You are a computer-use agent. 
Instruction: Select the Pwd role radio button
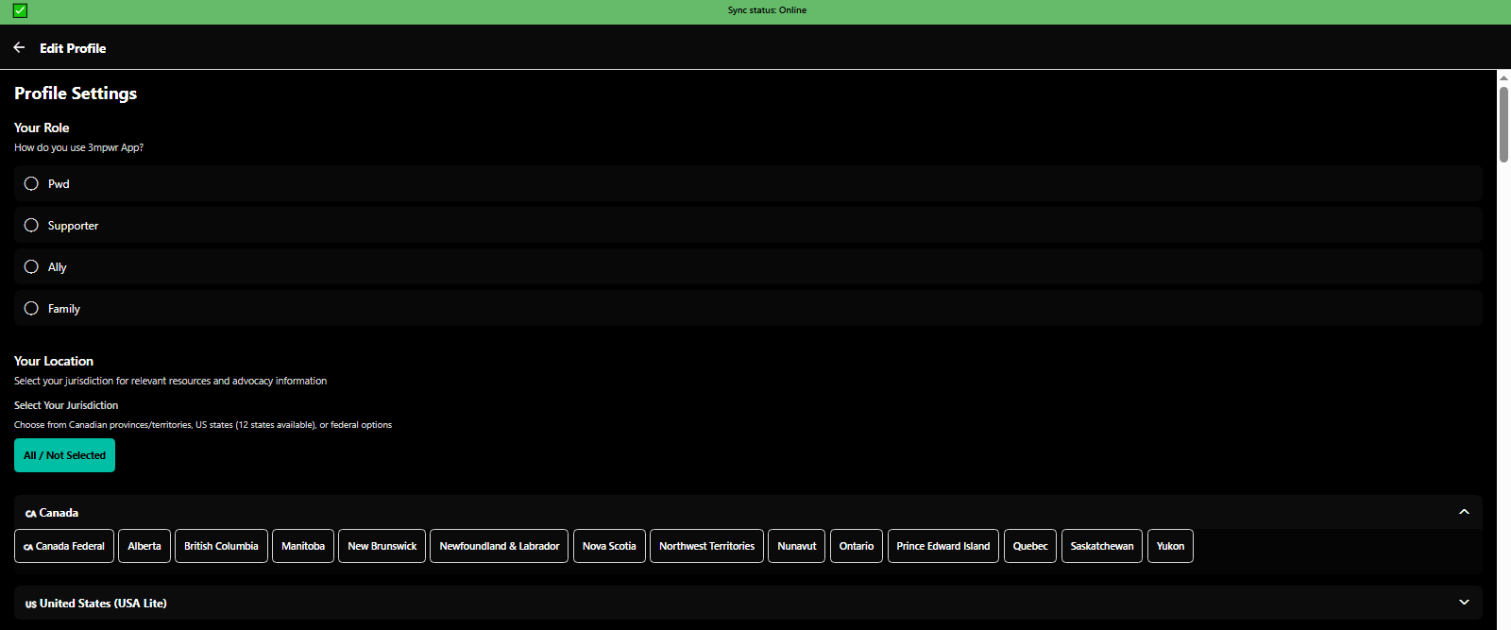point(31,183)
